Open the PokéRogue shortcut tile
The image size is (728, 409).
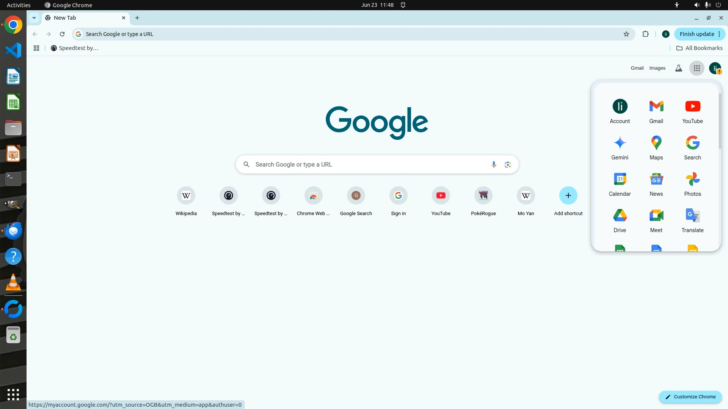coord(483,196)
